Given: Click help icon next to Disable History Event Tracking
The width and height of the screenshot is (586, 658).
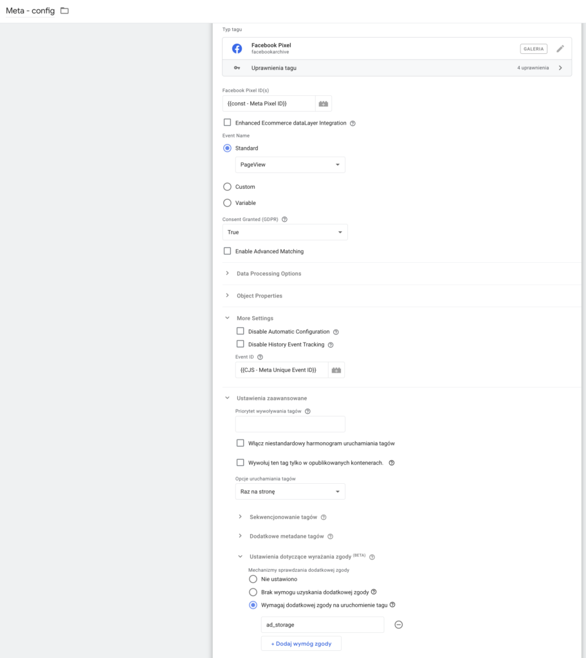Looking at the screenshot, I should [331, 345].
